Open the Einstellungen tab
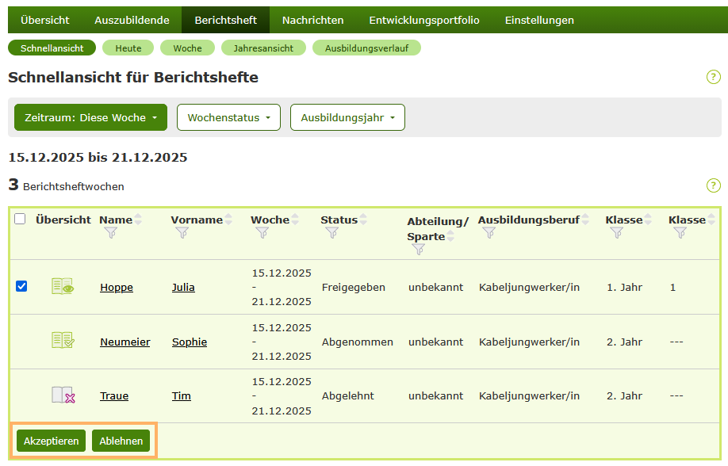The height and width of the screenshot is (466, 728). pos(538,20)
